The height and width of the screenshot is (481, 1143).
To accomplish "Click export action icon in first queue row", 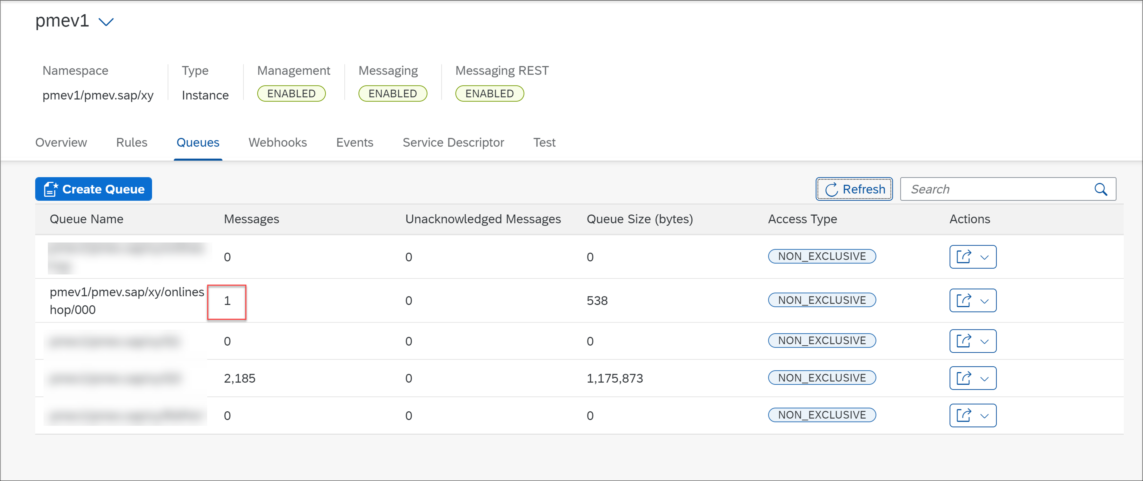I will (964, 257).
